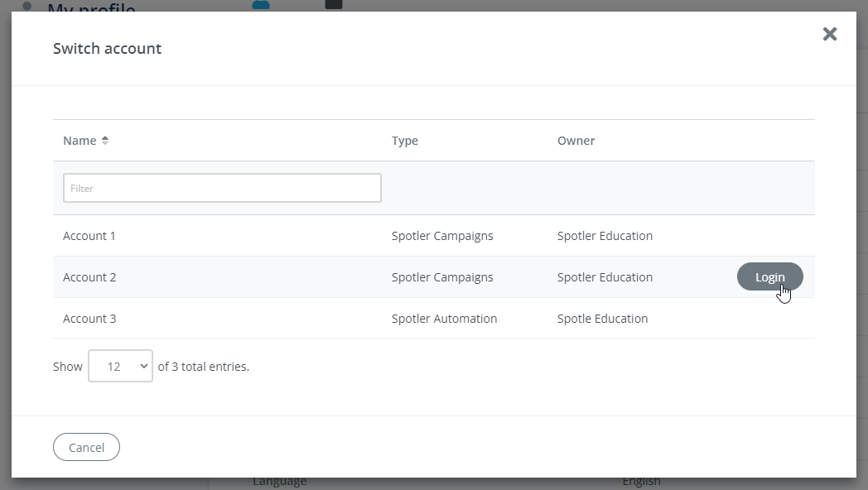The height and width of the screenshot is (490, 868).
Task: Click Spotler Automation type in Account 3 row
Action: click(x=444, y=319)
